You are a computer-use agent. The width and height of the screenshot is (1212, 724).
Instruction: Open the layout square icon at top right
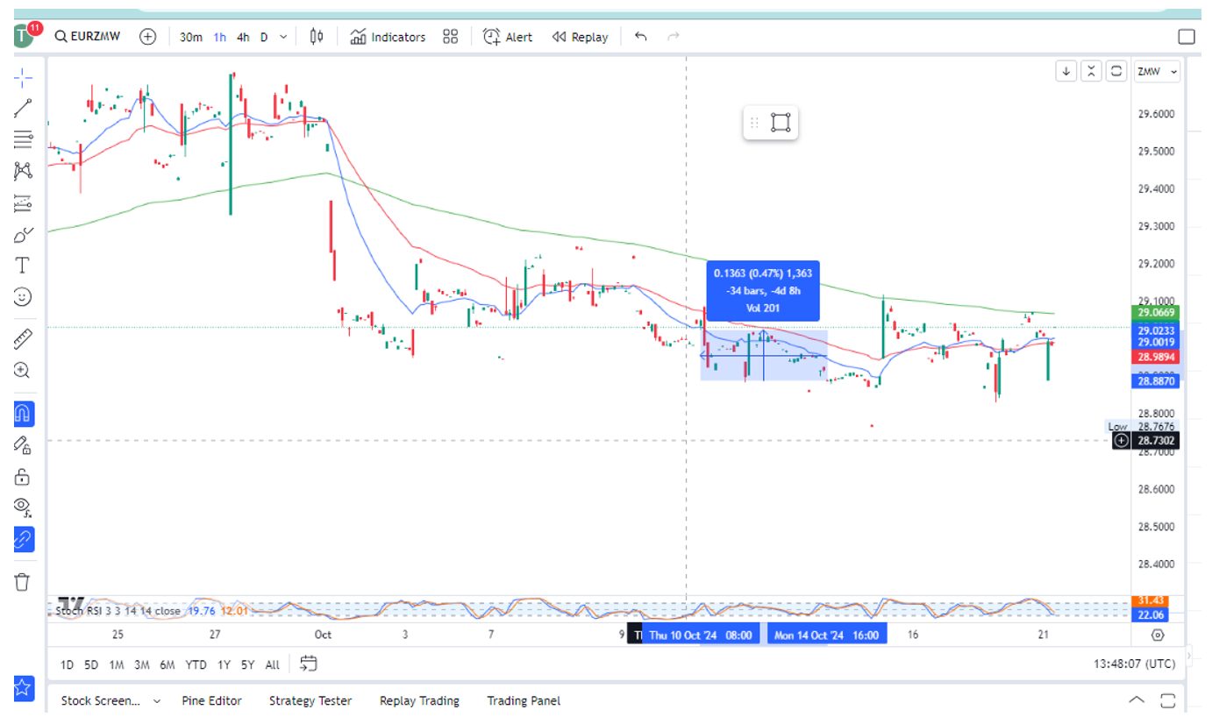click(x=1187, y=37)
